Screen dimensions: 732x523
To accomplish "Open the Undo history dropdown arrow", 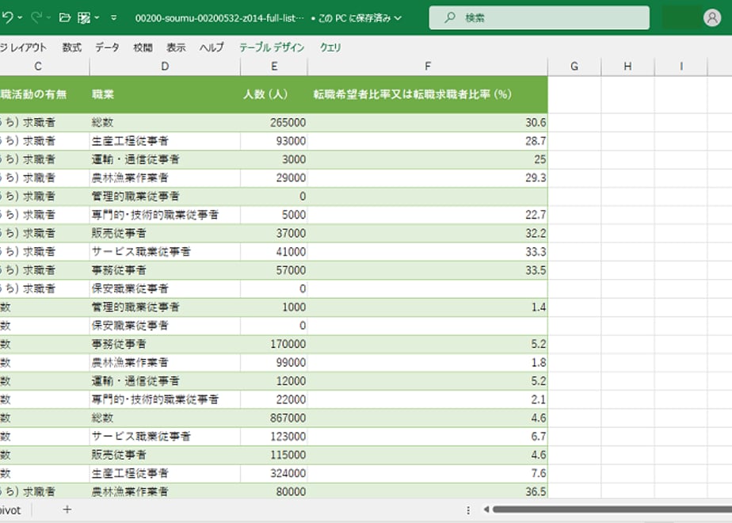I will click(x=20, y=17).
